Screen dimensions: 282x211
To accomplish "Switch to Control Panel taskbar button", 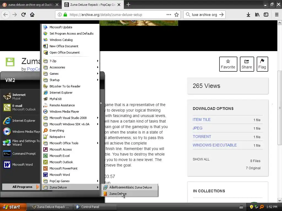I will click(x=95, y=207).
